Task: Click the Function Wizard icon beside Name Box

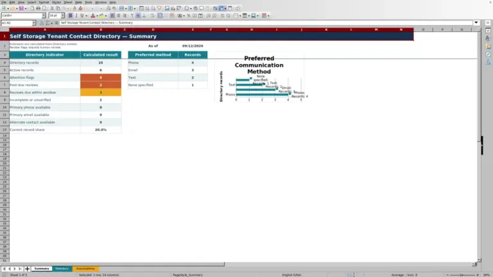Action: click(x=42, y=23)
